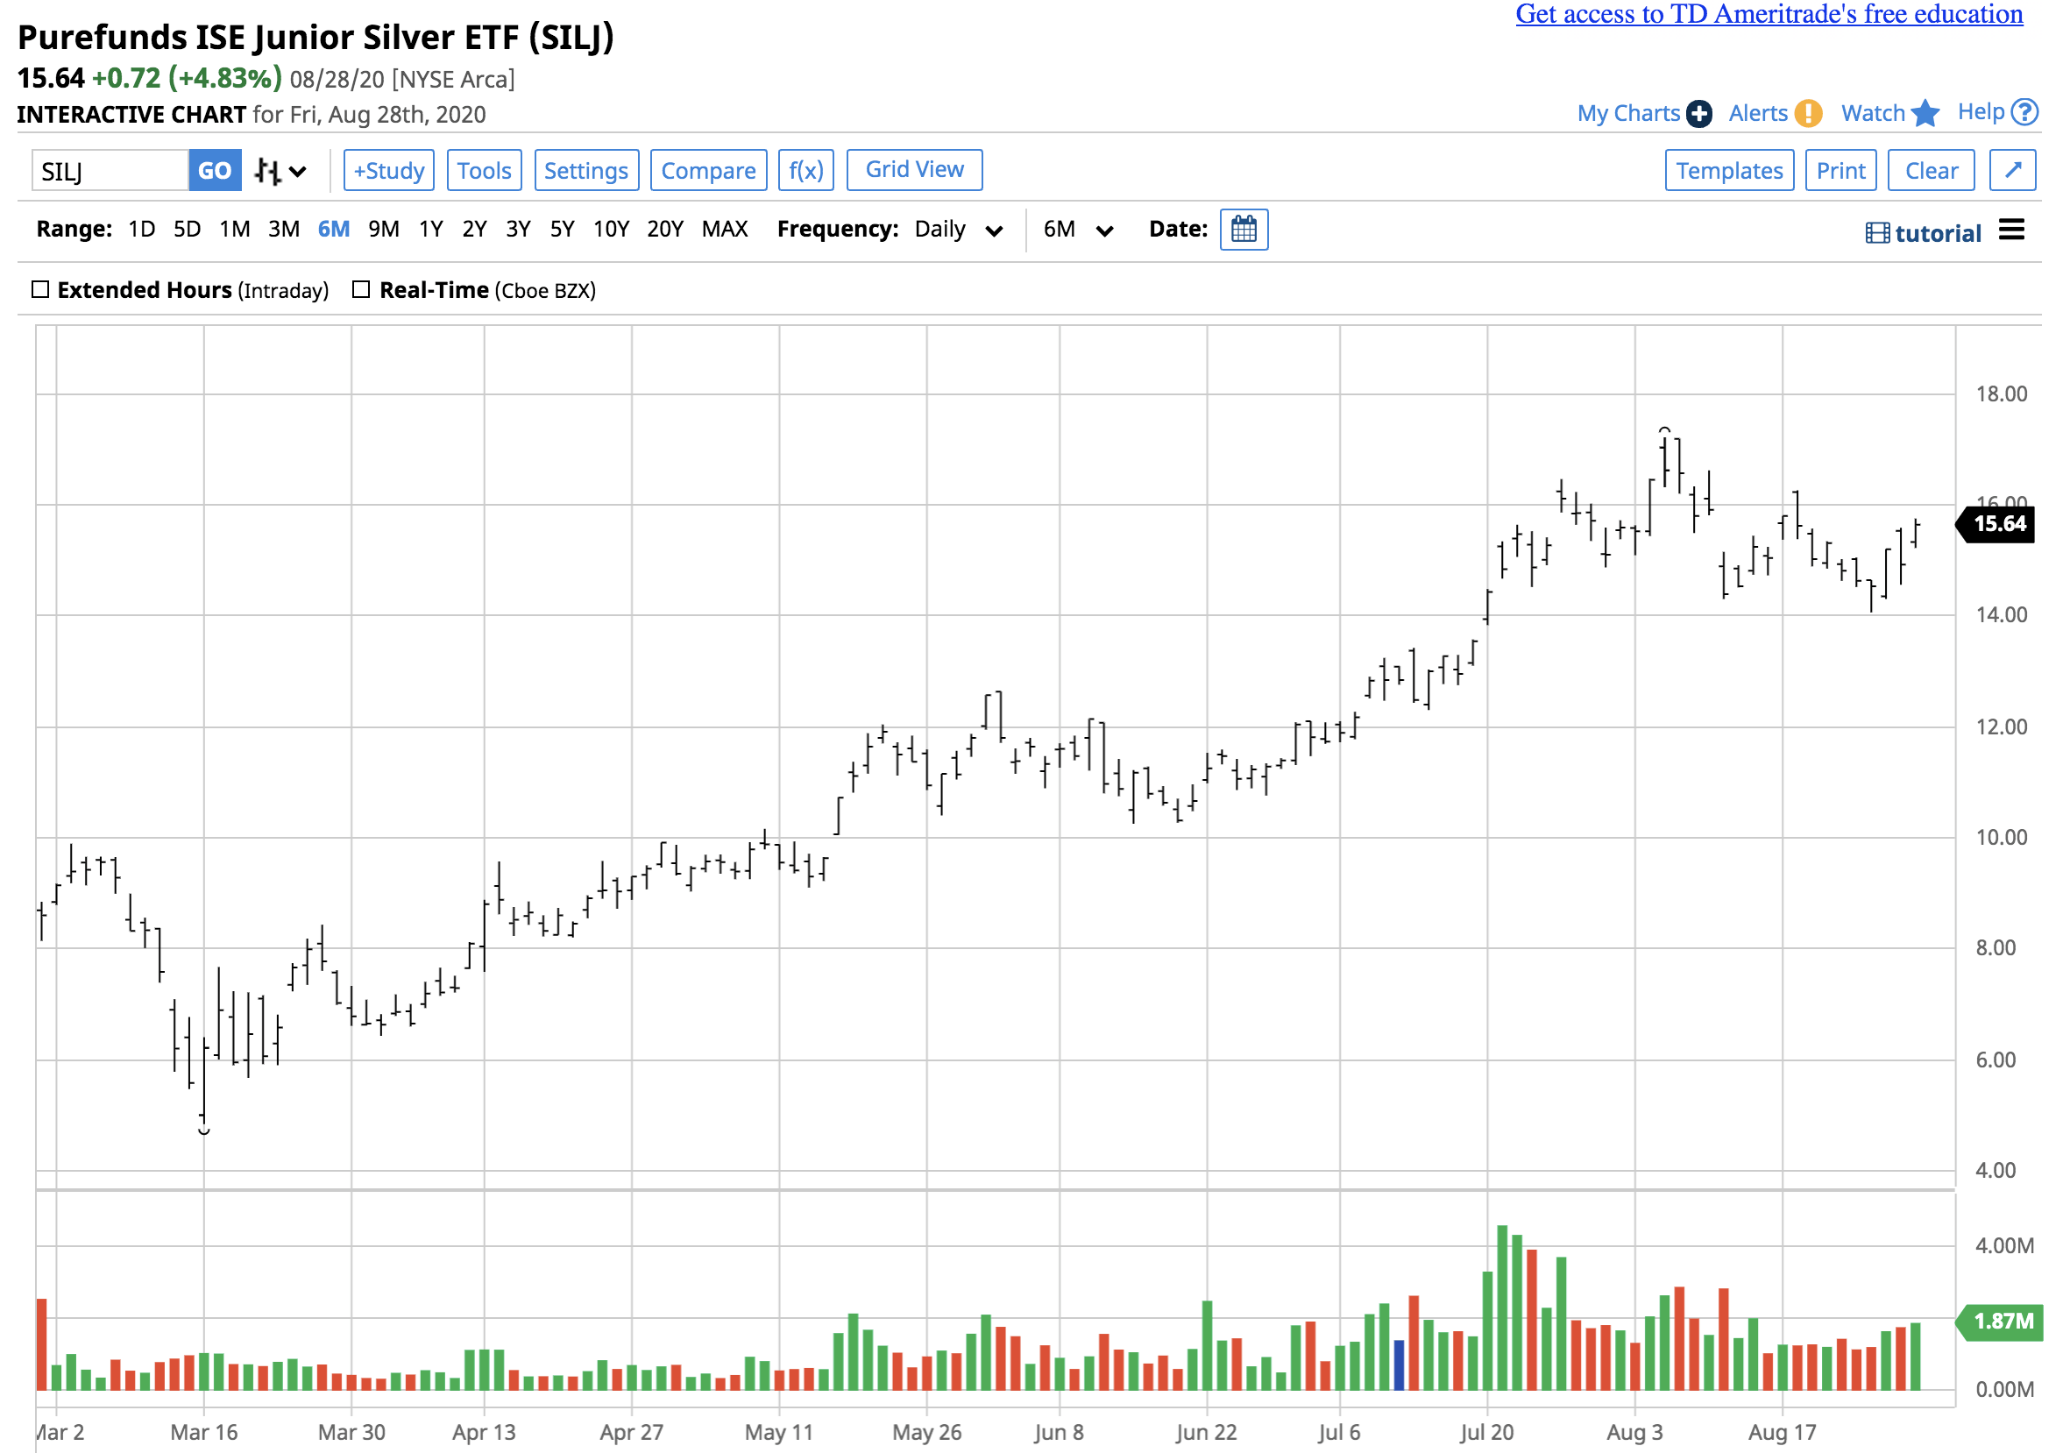Click the tallest green volume bar in the Jul 20 week

click(1501, 1307)
